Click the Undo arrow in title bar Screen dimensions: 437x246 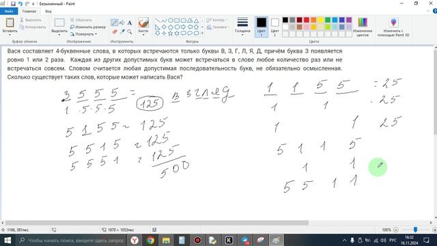(20, 3)
